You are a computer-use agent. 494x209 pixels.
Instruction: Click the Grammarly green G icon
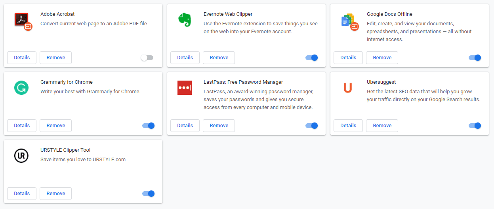(x=21, y=88)
